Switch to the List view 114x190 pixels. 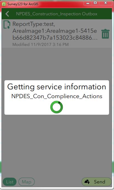(10, 182)
